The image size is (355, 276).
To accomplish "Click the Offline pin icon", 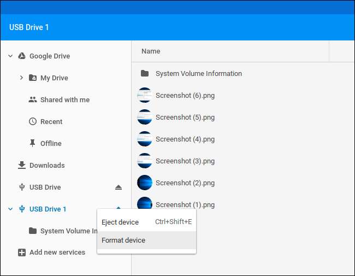I will [33, 144].
